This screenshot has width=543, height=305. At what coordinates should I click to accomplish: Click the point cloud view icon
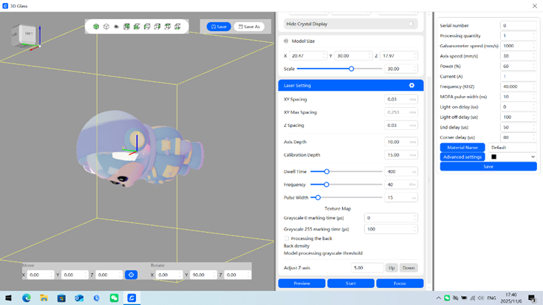(x=117, y=27)
